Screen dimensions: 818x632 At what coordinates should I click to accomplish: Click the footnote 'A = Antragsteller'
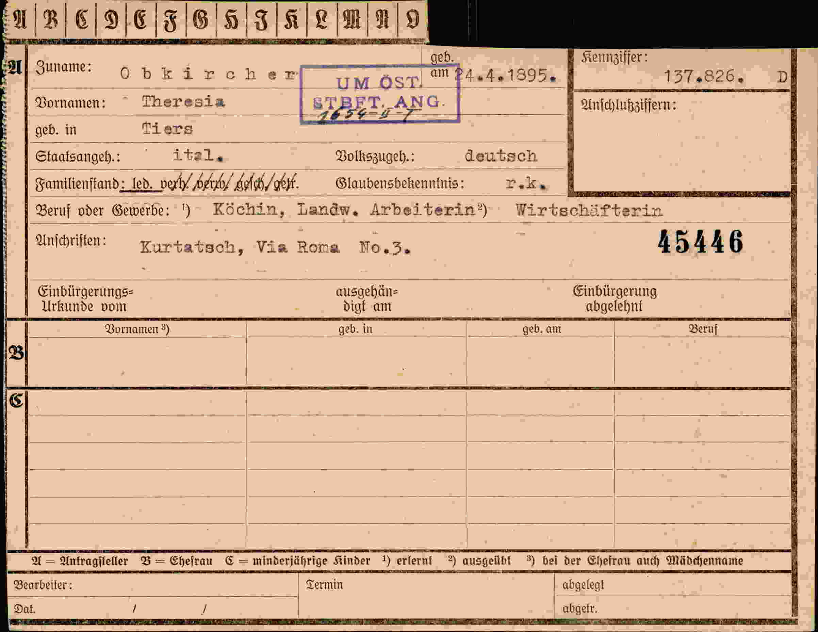coord(80,561)
